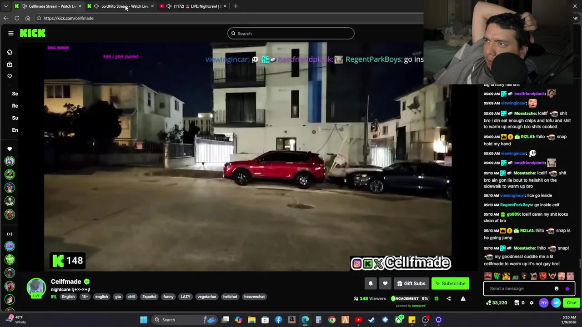Click the Gift Subs button

pos(411,283)
